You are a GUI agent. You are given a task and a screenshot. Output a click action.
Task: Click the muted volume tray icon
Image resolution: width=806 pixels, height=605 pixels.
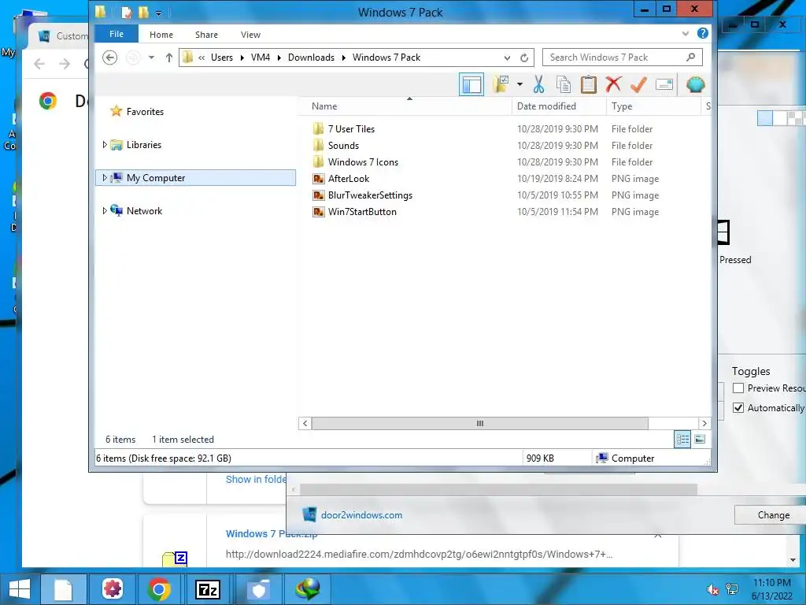click(x=713, y=589)
